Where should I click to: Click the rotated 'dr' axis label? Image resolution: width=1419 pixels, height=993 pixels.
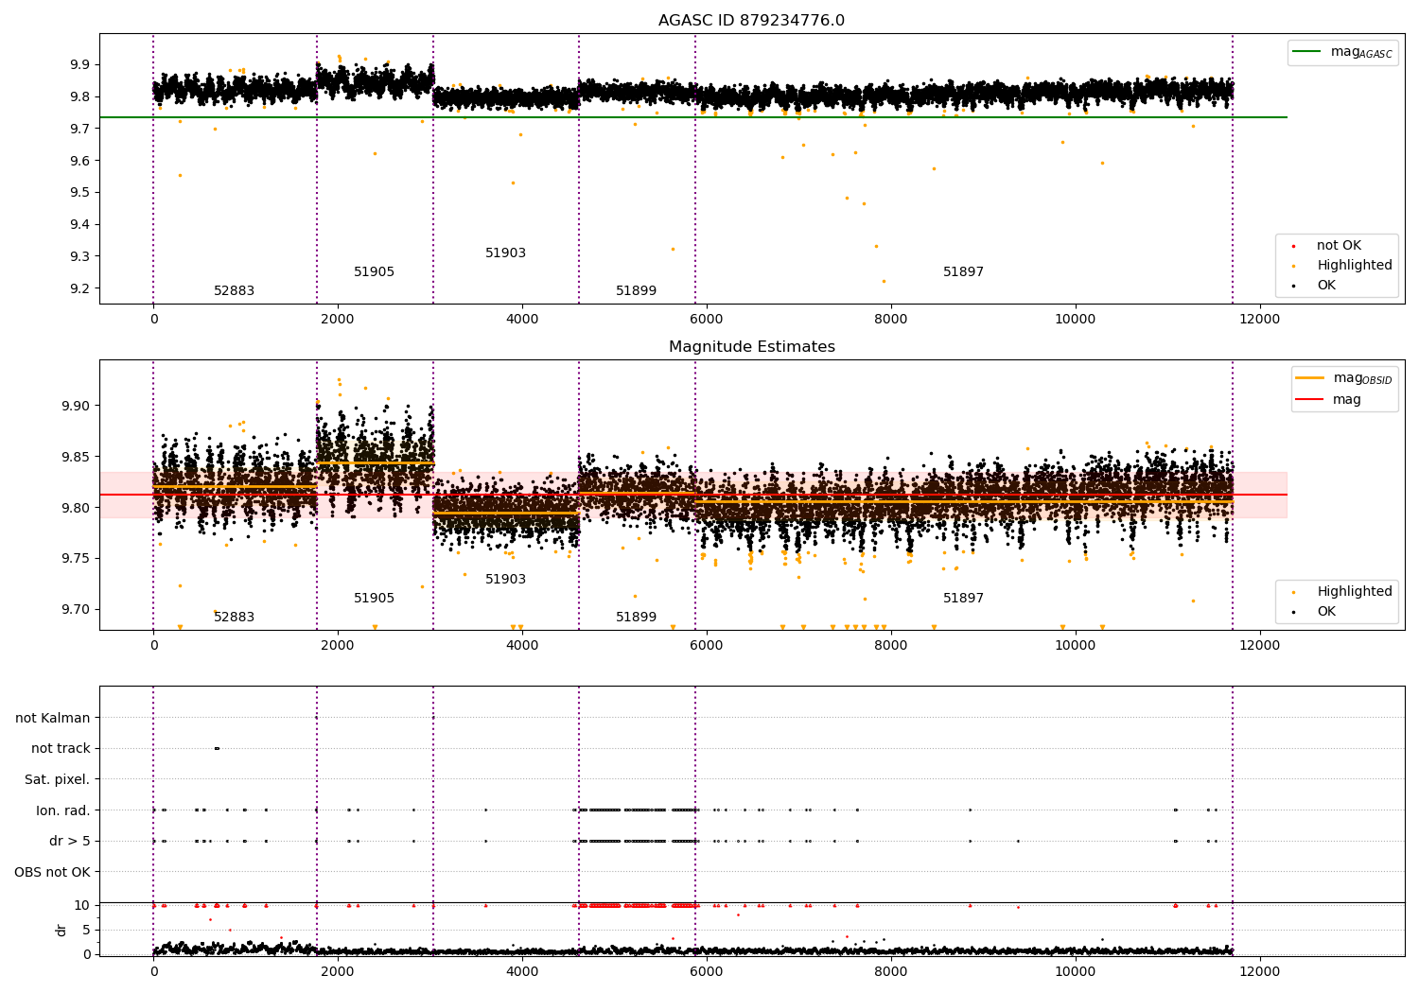coord(61,930)
